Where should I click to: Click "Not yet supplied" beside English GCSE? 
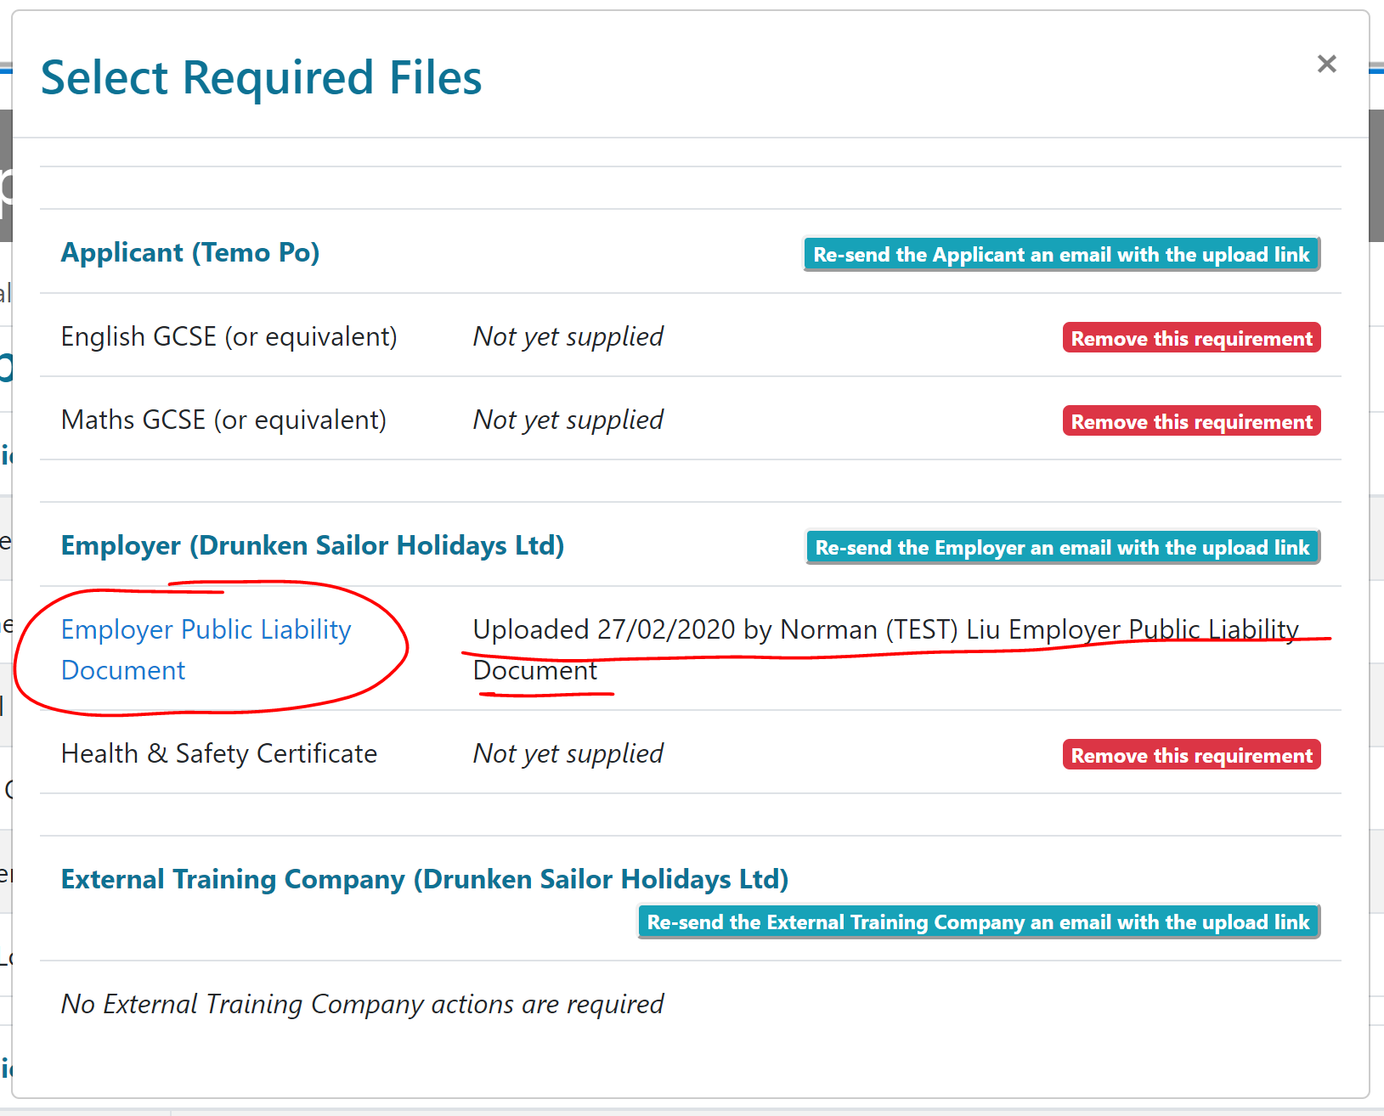pos(568,337)
